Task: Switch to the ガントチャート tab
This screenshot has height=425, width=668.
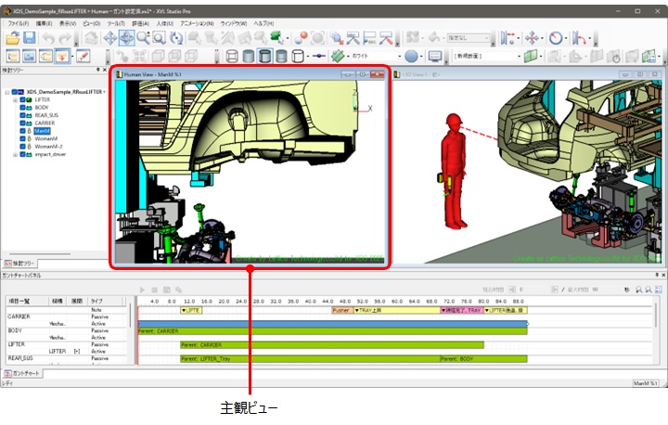Action: pyautogui.click(x=22, y=372)
